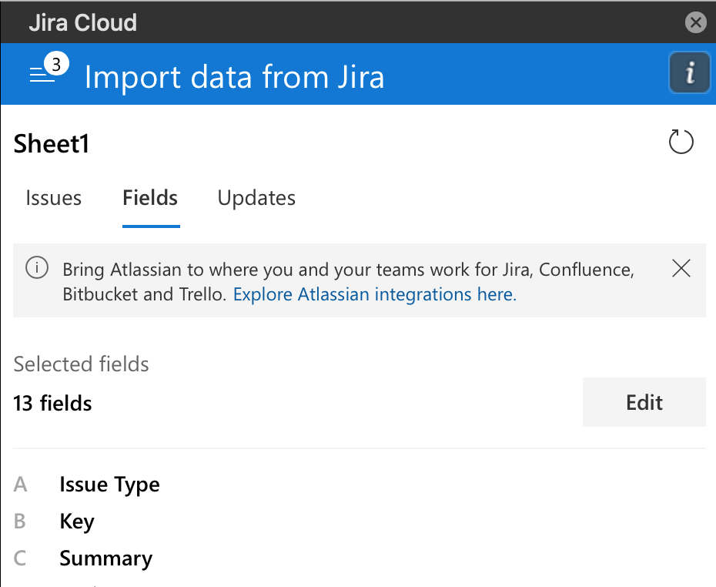Click the info circle icon in the banner
Screen dimensions: 716x587
click(x=36, y=269)
